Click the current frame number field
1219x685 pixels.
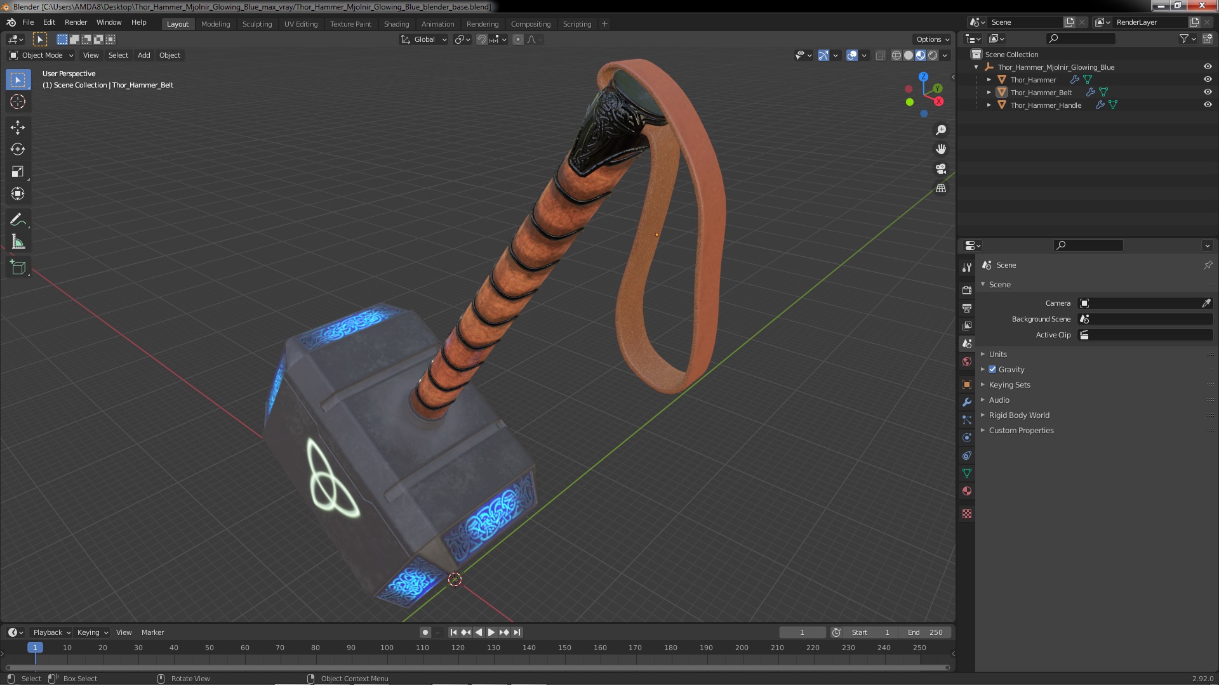click(803, 632)
